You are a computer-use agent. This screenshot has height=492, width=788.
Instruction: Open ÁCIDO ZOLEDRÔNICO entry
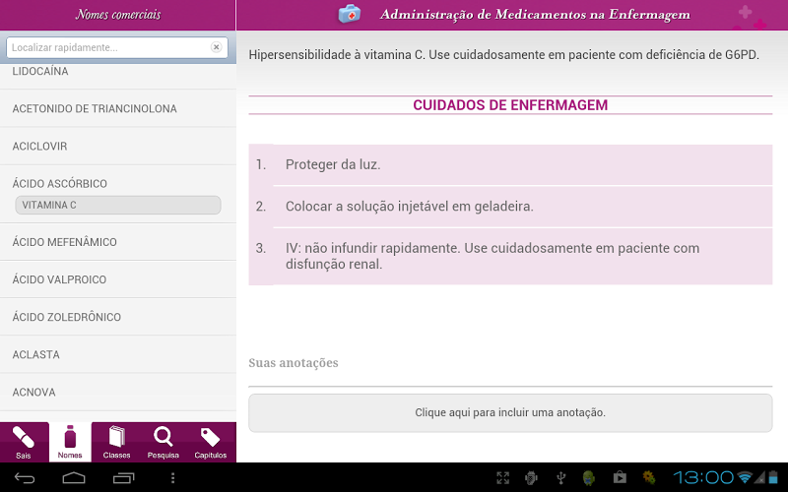pyautogui.click(x=118, y=317)
